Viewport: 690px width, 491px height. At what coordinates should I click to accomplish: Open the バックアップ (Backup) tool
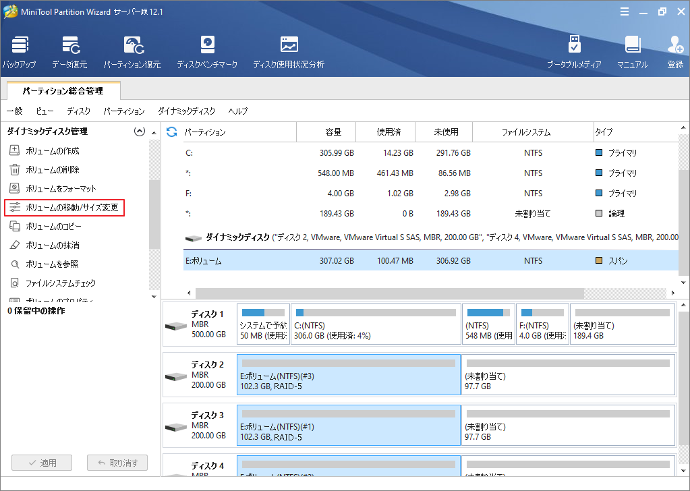point(19,52)
